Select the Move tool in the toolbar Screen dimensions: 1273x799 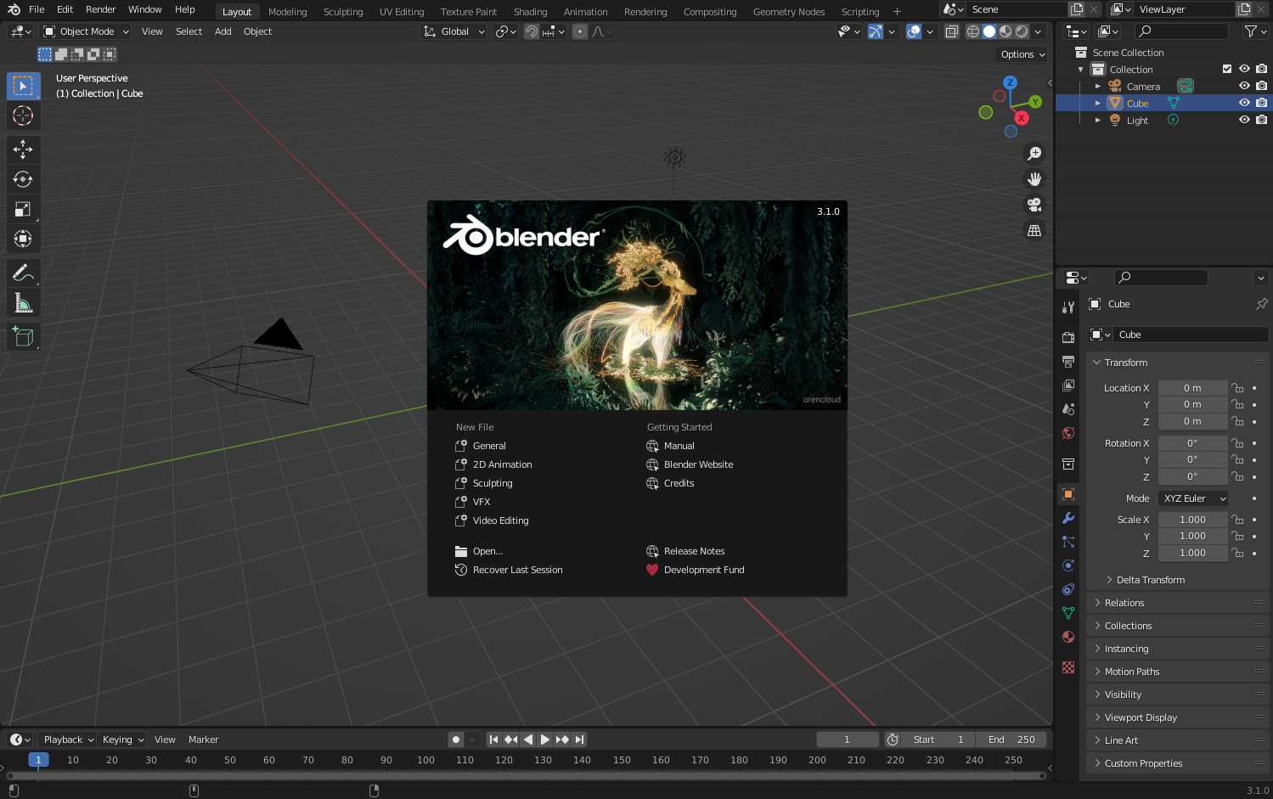click(23, 149)
